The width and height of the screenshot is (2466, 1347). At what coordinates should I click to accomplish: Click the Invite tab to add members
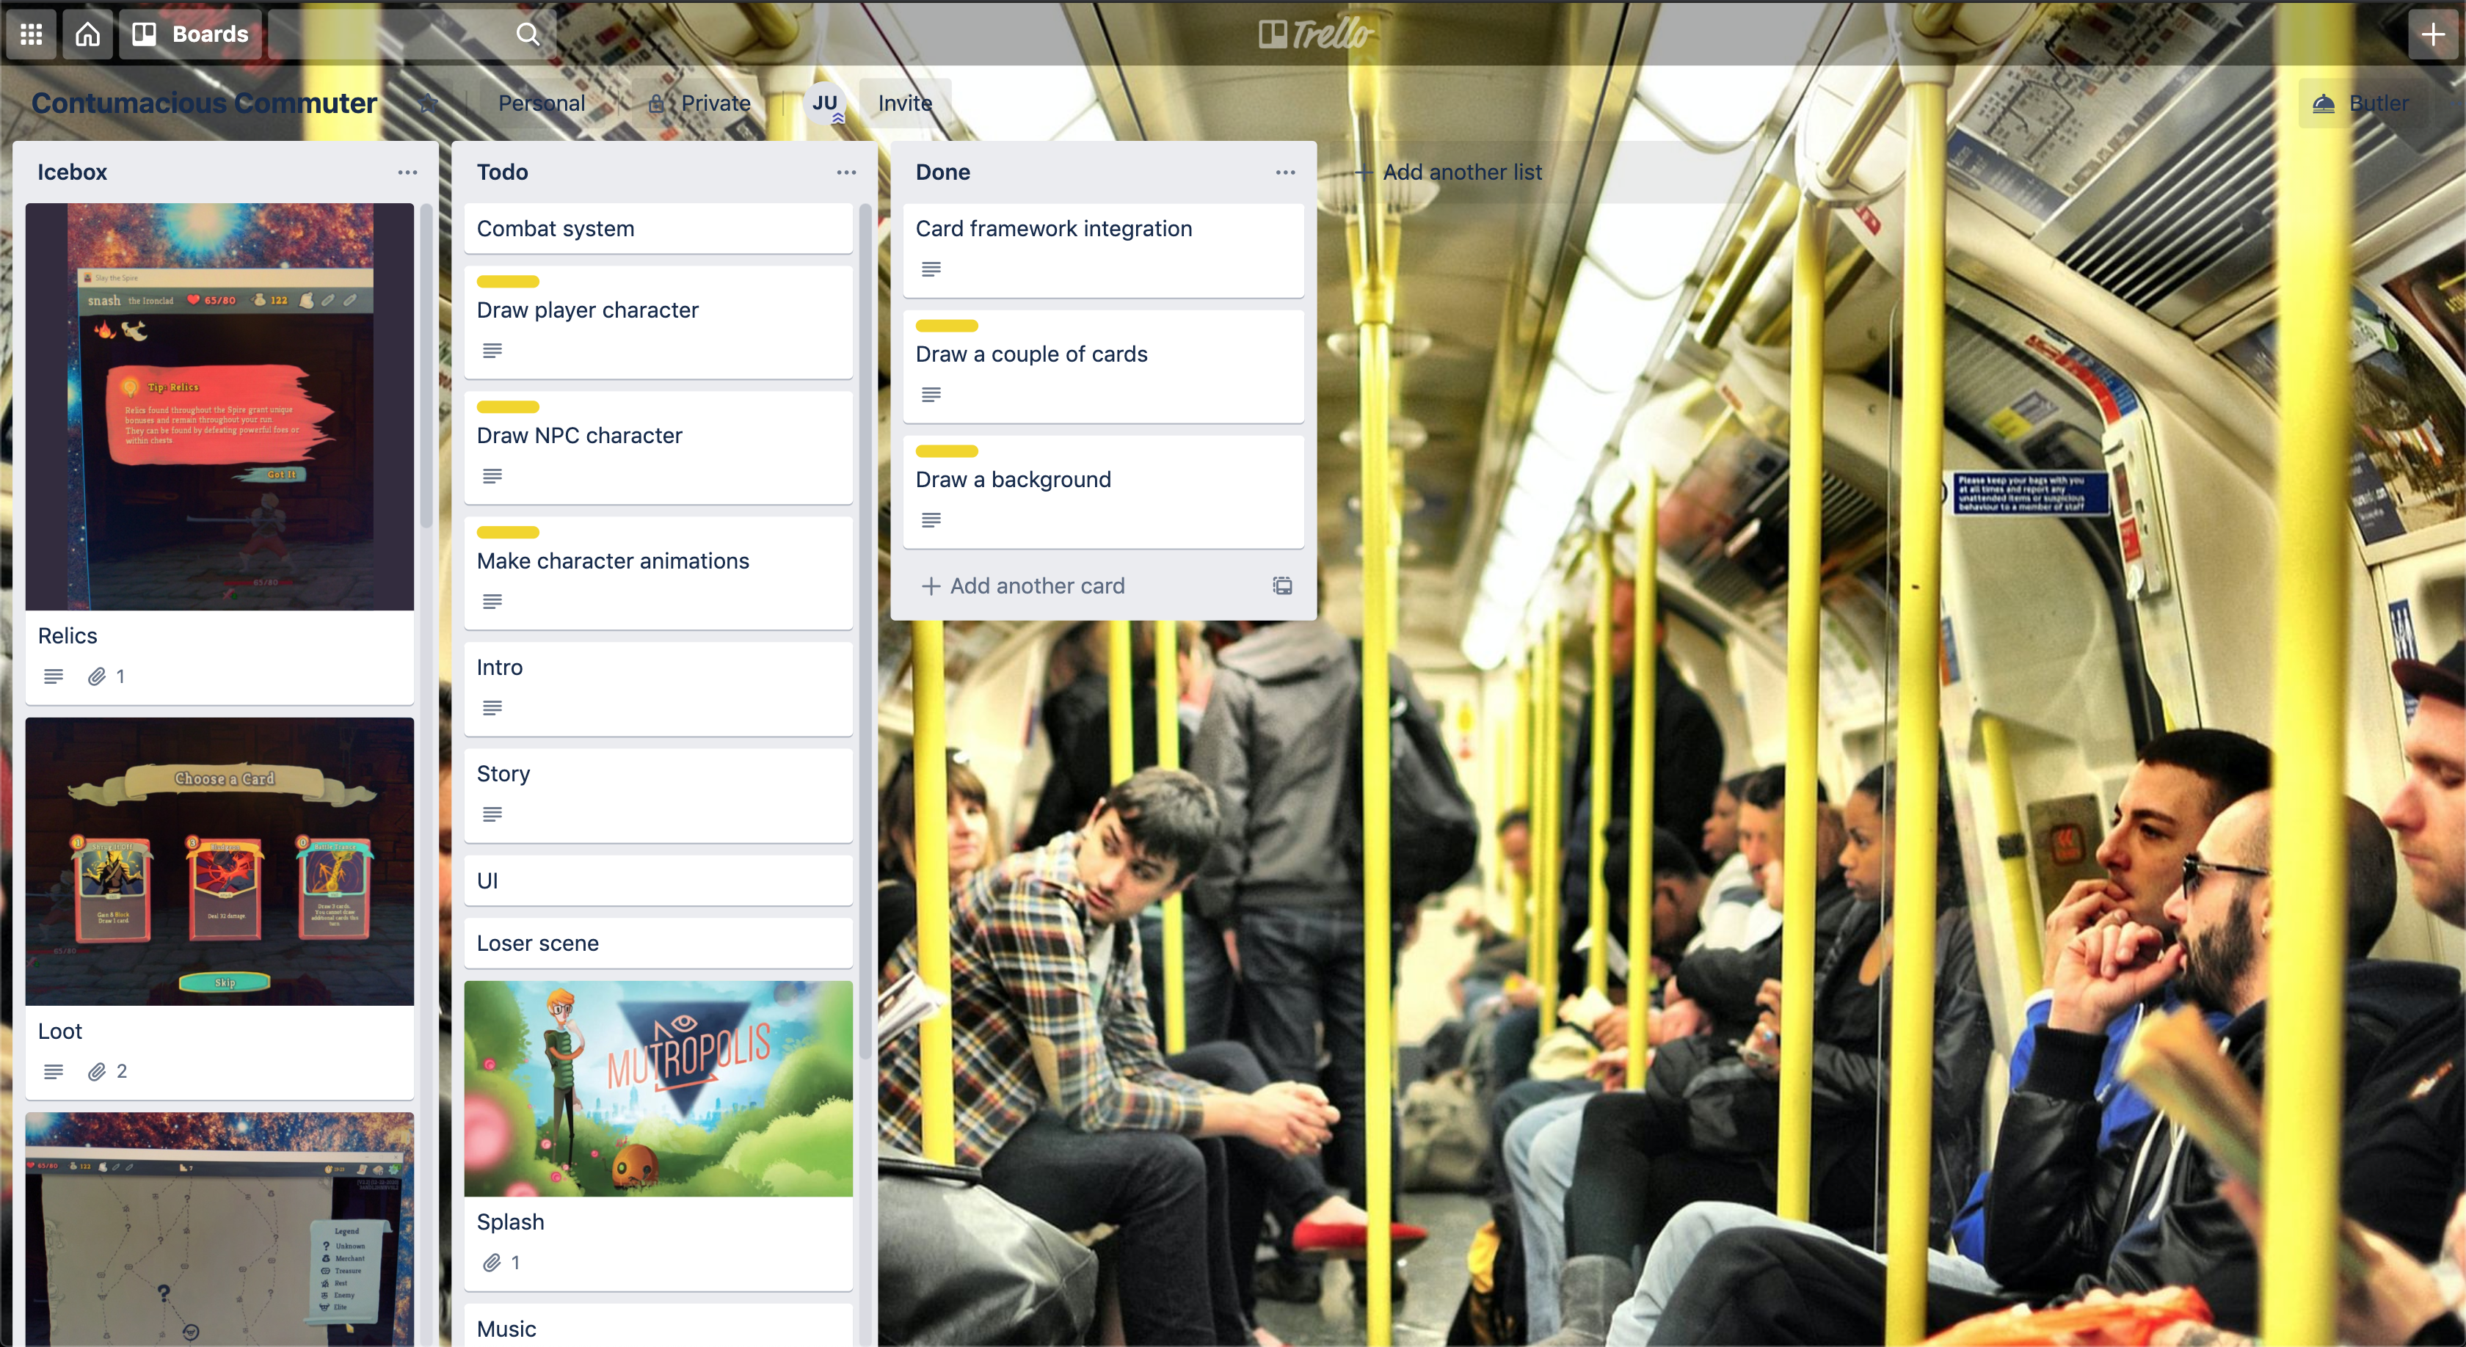[906, 103]
